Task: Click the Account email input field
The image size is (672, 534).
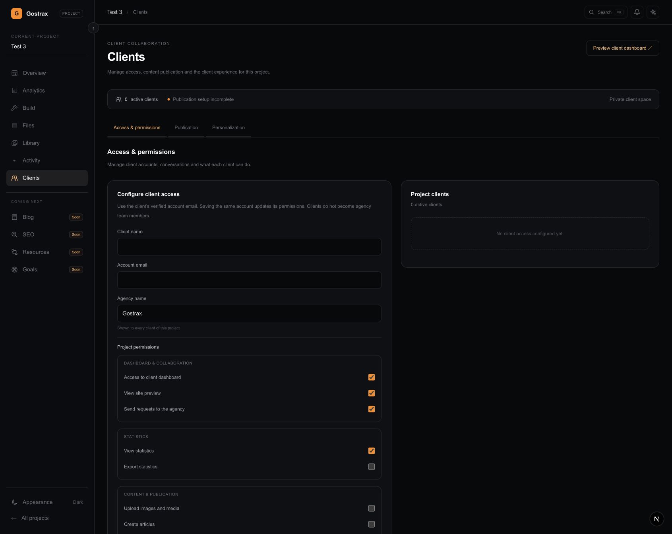Action: 249,280
